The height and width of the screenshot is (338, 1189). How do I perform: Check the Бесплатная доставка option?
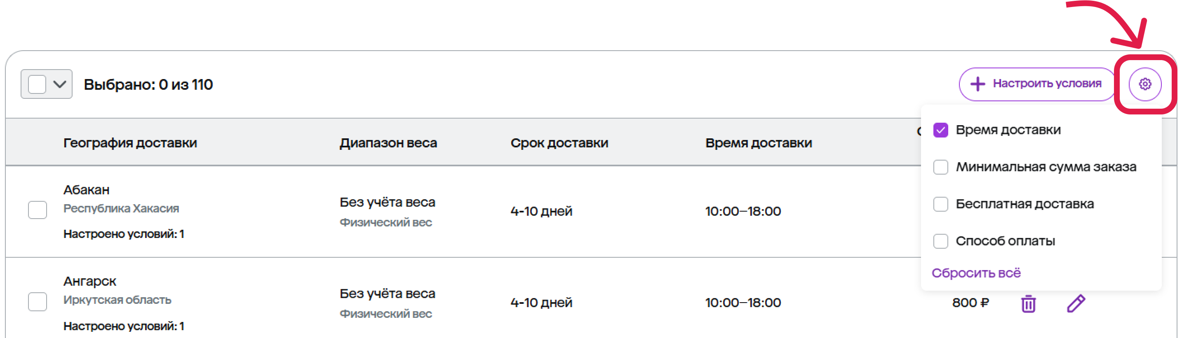[x=940, y=204]
